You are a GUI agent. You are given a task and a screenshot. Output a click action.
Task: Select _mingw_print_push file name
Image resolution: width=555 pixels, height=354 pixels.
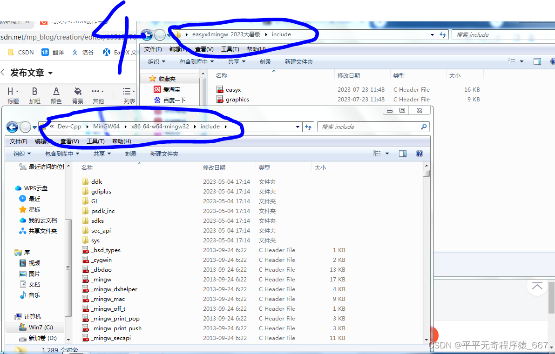pos(116,328)
